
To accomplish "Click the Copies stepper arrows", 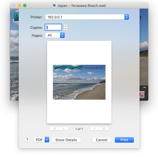I will click(66, 27).
